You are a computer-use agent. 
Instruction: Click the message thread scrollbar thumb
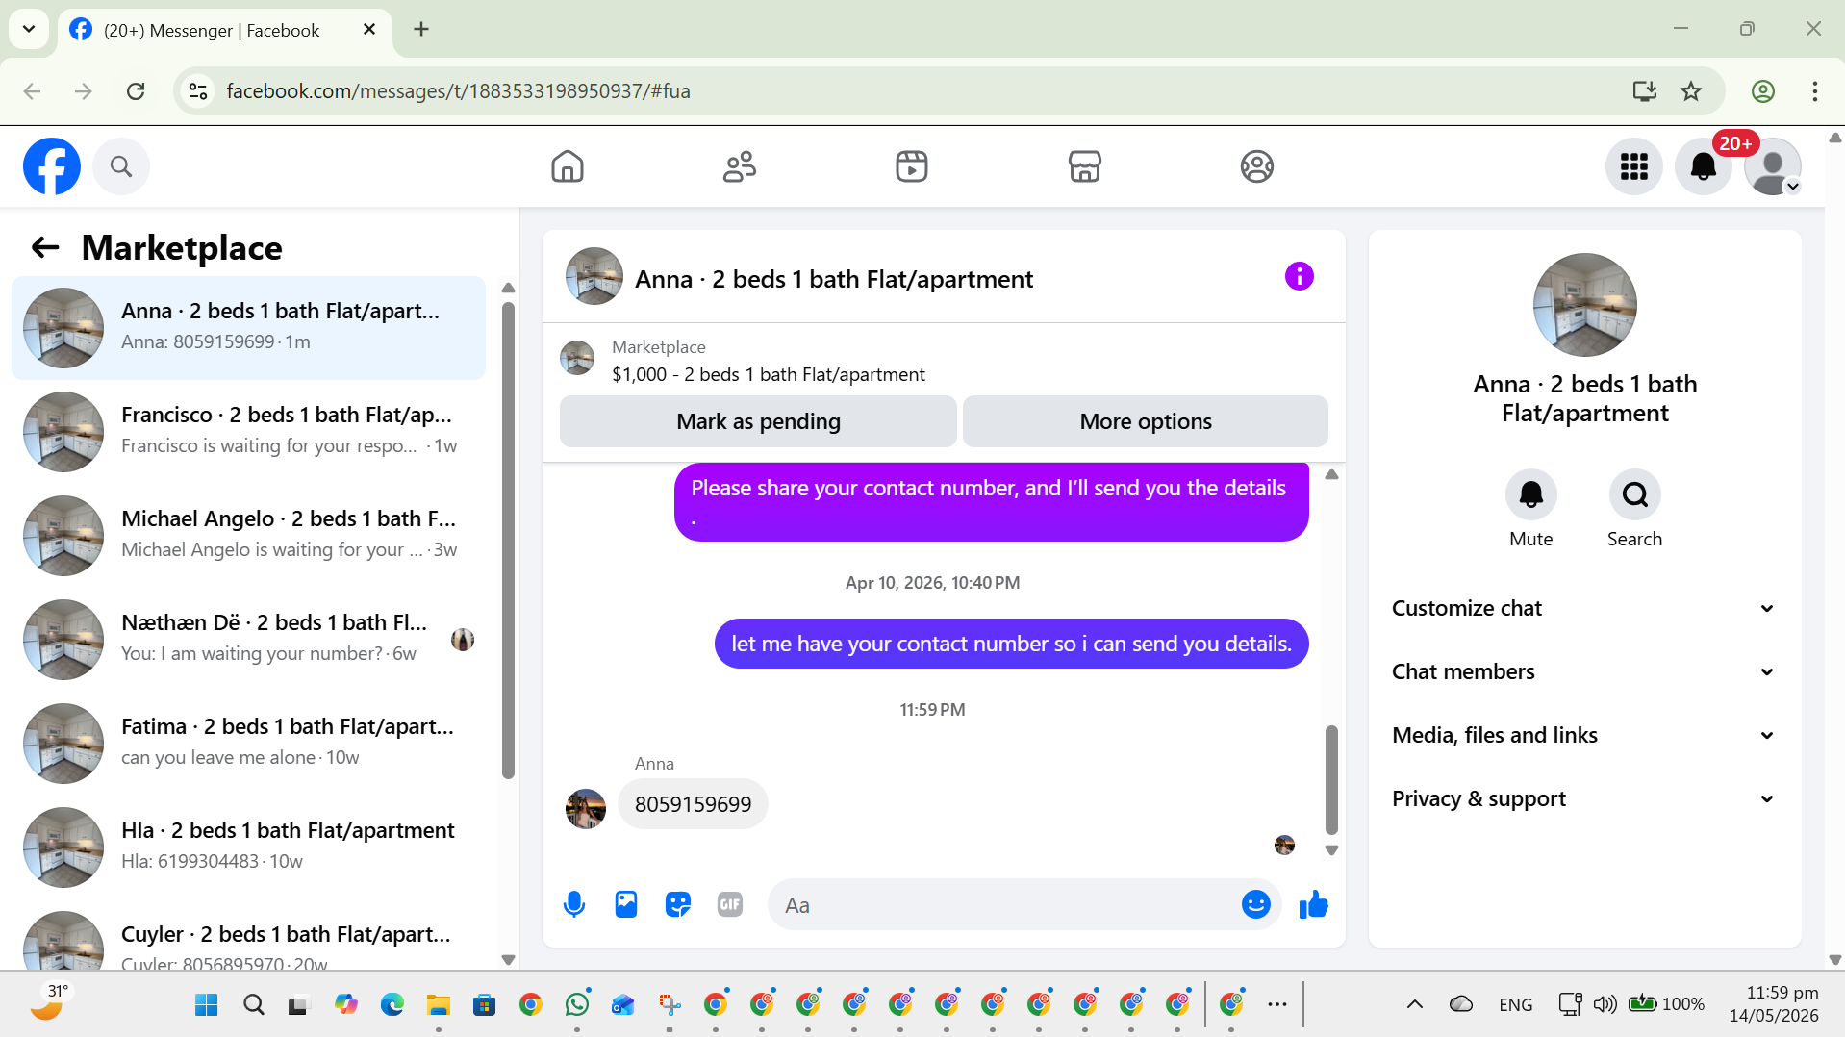(x=1331, y=779)
